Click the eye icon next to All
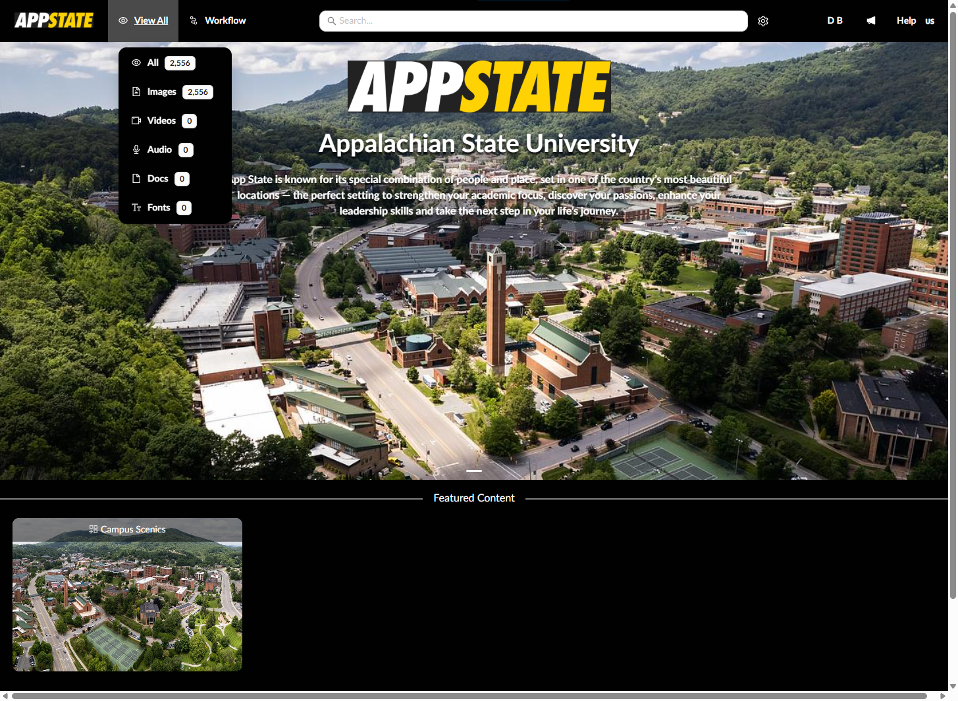Image resolution: width=958 pixels, height=701 pixels. (x=136, y=63)
